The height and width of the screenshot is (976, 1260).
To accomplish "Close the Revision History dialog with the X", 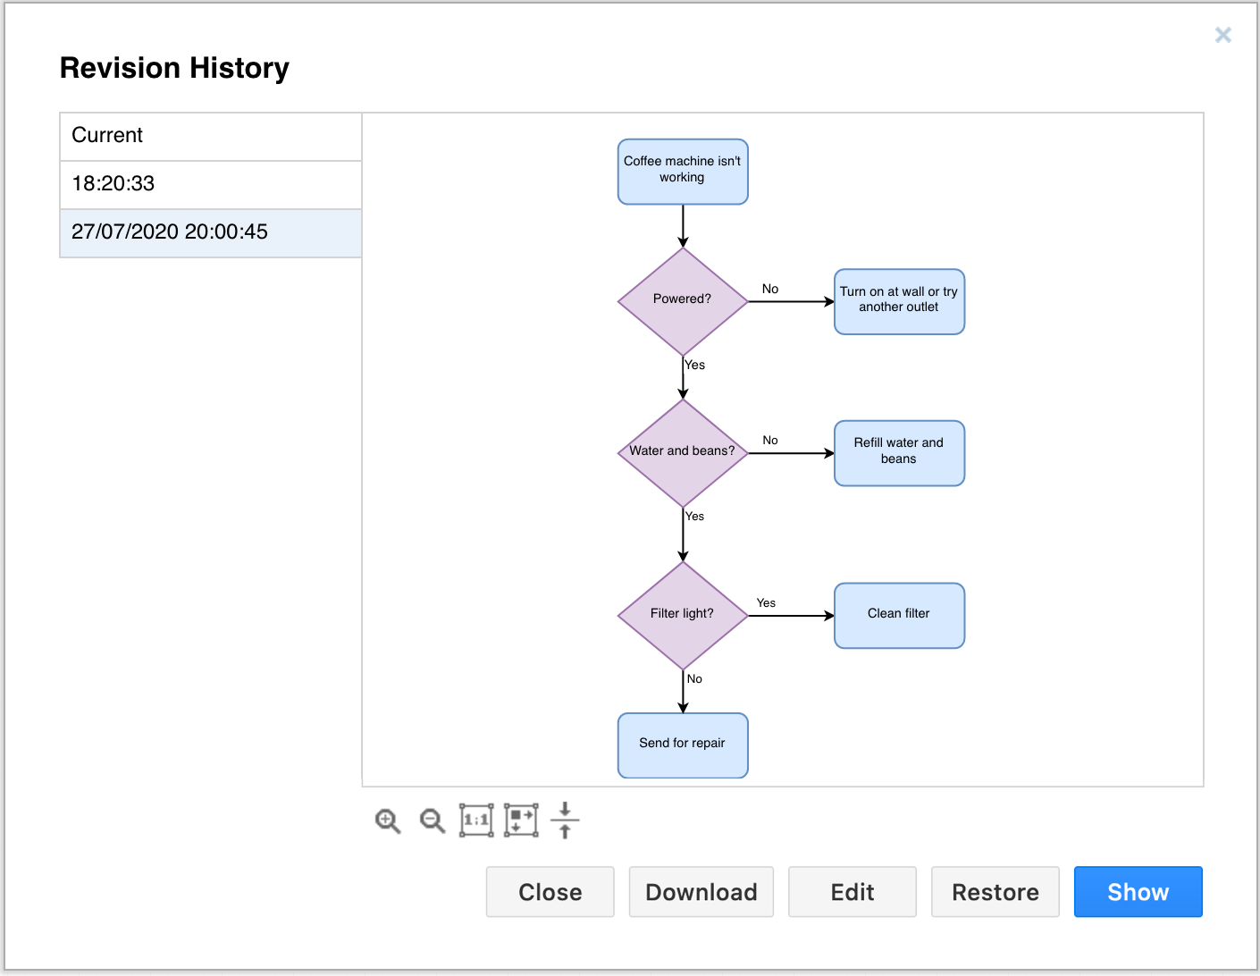I will point(1222,35).
